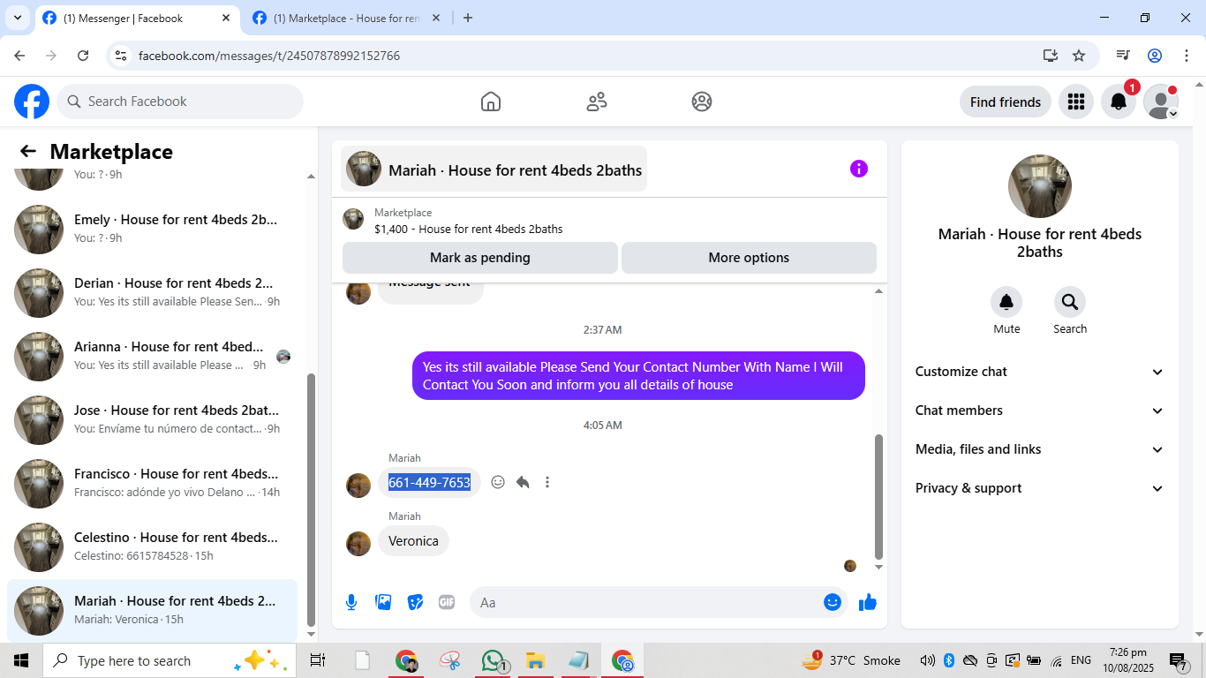Open conversation information purple icon
The image size is (1206, 678).
pyautogui.click(x=859, y=169)
